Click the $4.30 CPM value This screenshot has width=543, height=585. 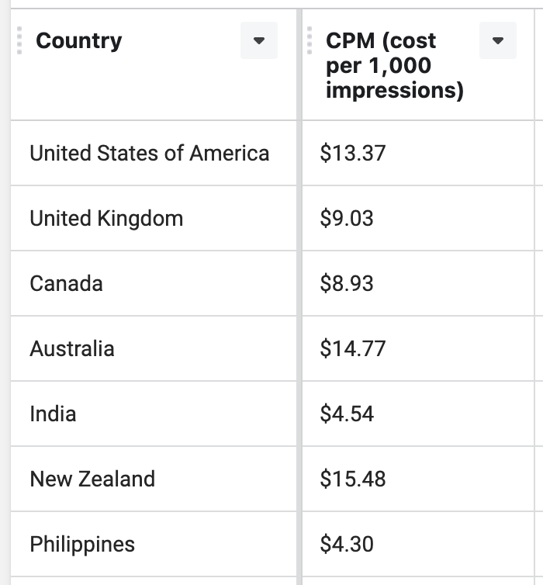pyautogui.click(x=347, y=544)
